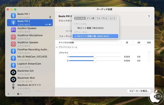Viewport: 164px width, 105px height.
Task: Click the alert sound icon on Beats Pill 2
Action: point(46,24)
